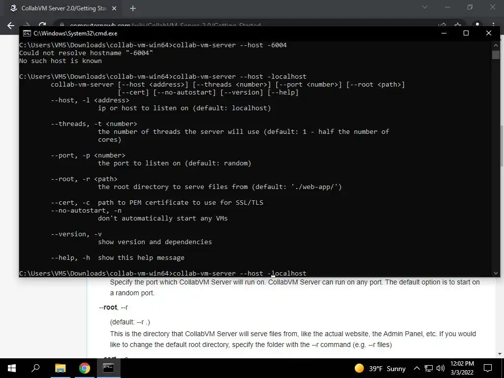The width and height of the screenshot is (504, 378).
Task: Click "--help, -h show this help message" line
Action: coord(118,258)
